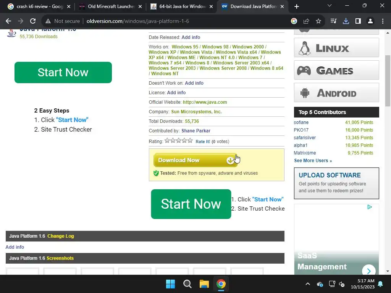Click Windows Server 2008 link
The height and width of the screenshot is (293, 391).
point(223,68)
